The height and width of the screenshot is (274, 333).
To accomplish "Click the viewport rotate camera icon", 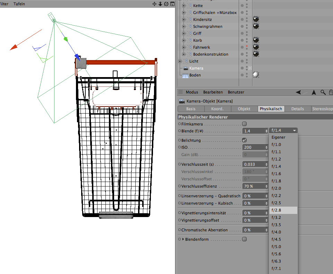I will [166, 4].
